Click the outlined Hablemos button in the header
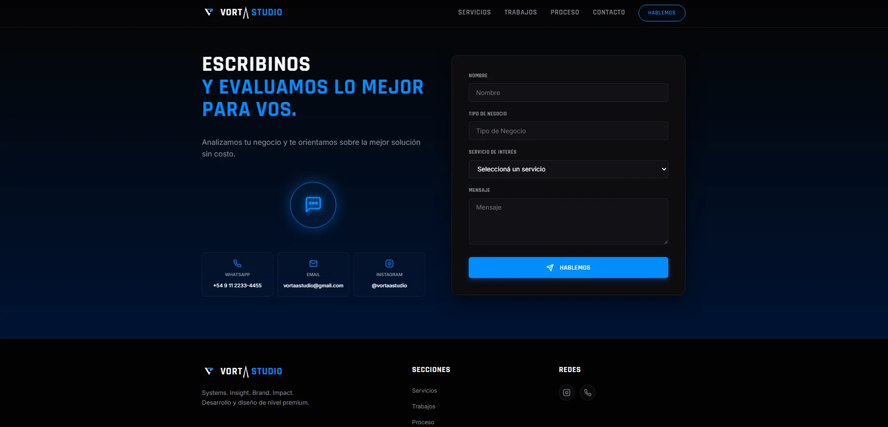The image size is (888, 427). 662,13
